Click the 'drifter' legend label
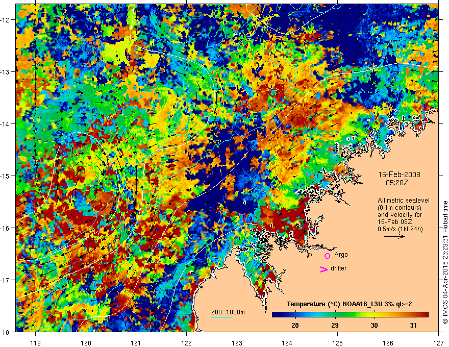 tap(338, 268)
